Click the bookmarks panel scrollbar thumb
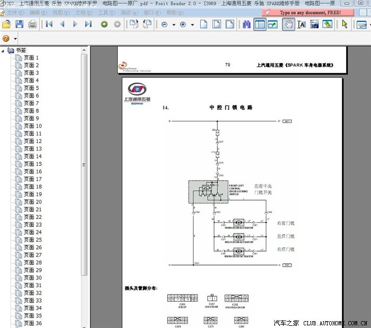The width and height of the screenshot is (371, 328). pos(84,165)
